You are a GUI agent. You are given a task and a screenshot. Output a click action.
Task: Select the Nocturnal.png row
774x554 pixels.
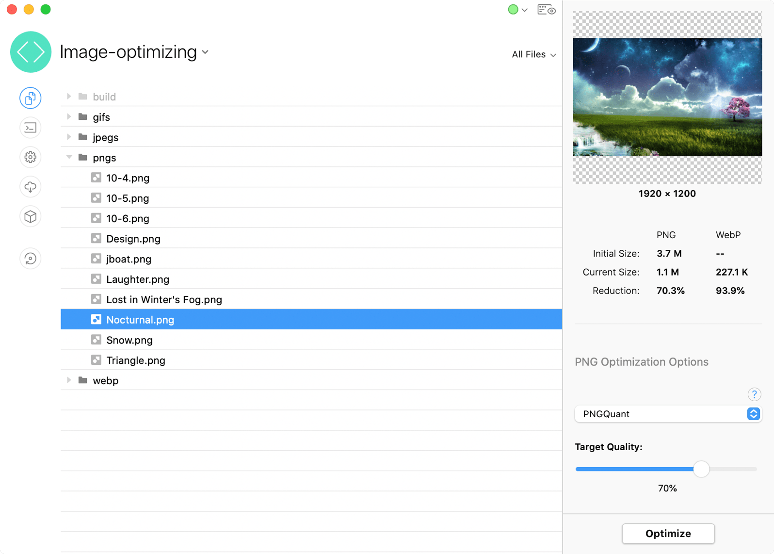311,320
